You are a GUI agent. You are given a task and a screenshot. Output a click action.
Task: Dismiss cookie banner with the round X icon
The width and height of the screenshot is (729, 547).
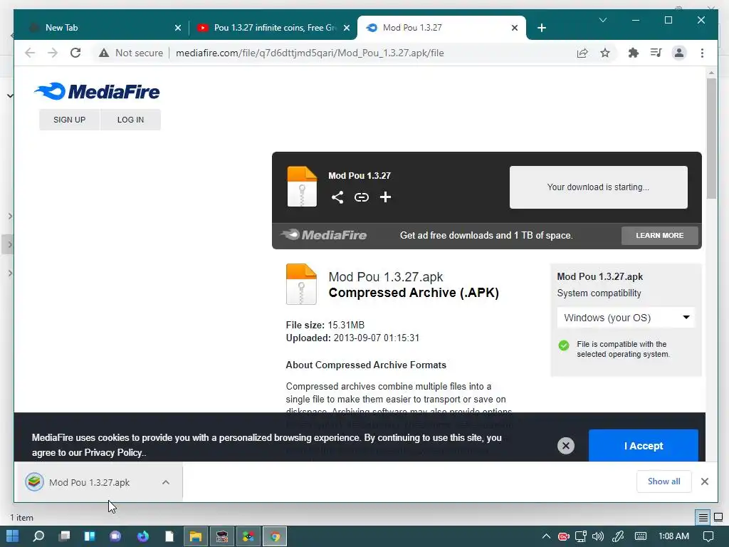coord(566,446)
